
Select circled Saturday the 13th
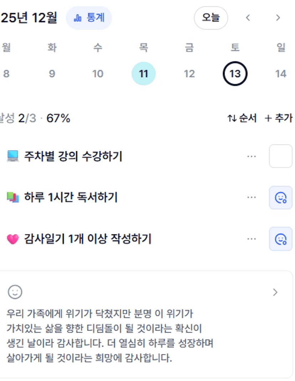click(235, 74)
